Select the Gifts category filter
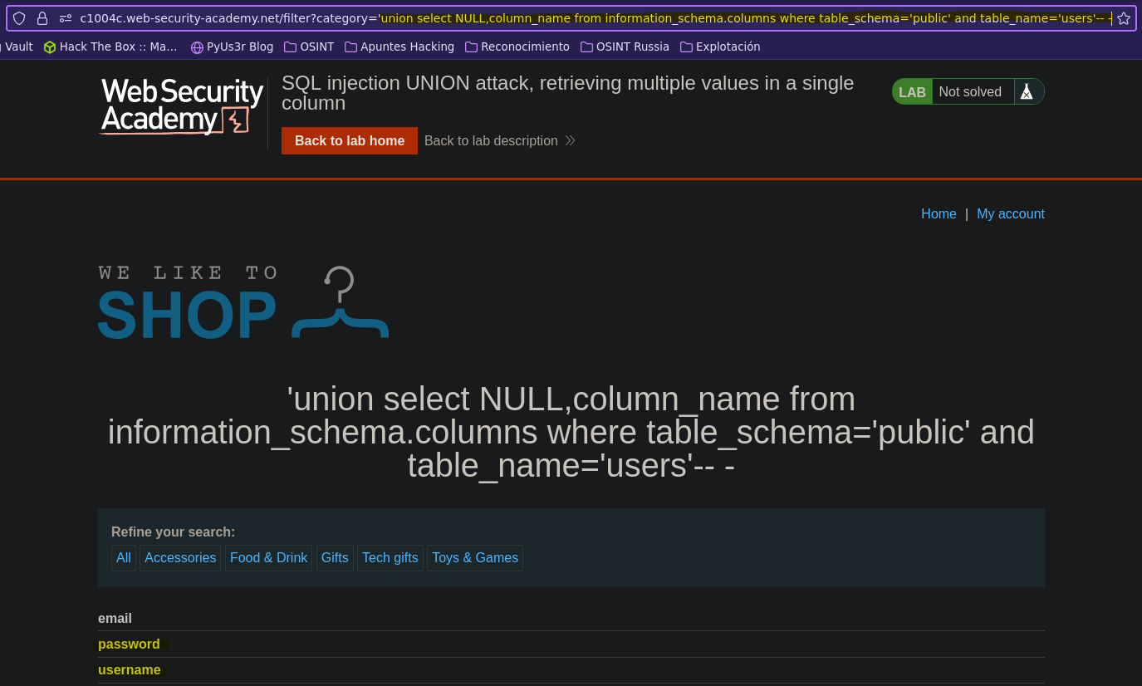Image resolution: width=1142 pixels, height=686 pixels. (335, 557)
